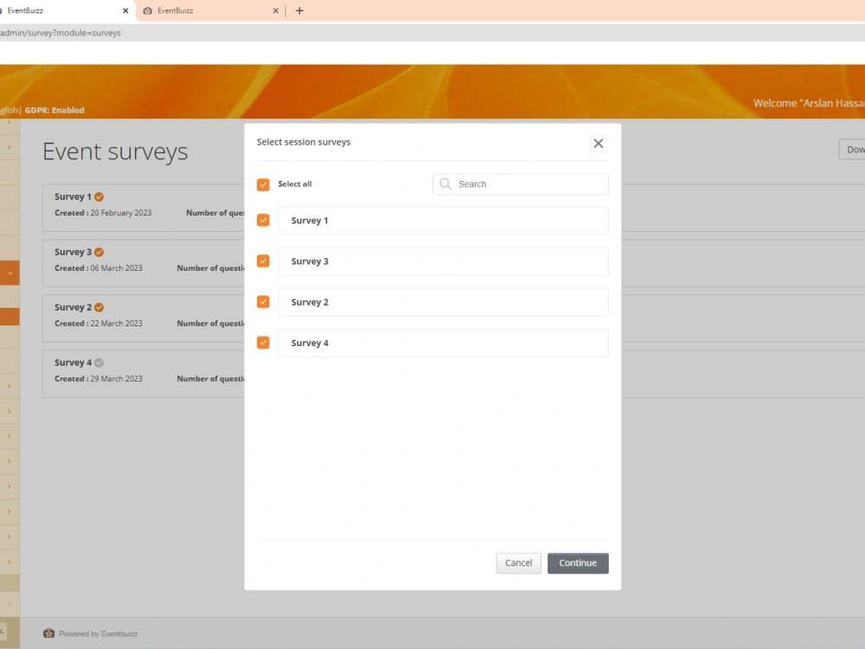Click the checkmark badge next to Survey 2

pos(98,307)
